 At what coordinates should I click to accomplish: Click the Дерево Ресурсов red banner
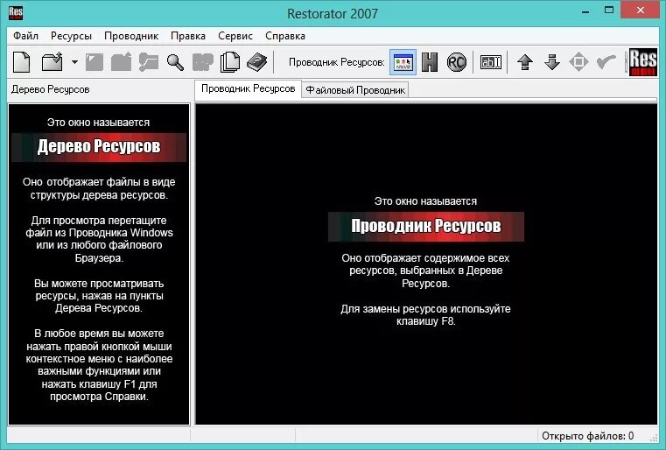coord(99,146)
